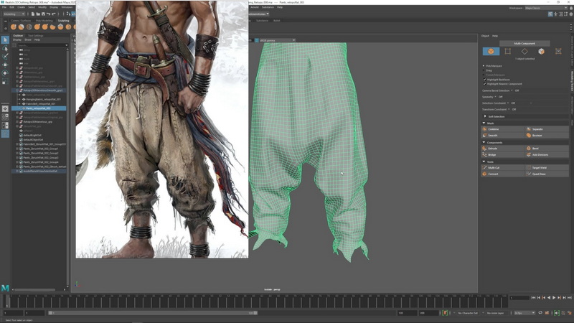Click the Separate mesh tool
The image size is (574, 323).
point(547,129)
